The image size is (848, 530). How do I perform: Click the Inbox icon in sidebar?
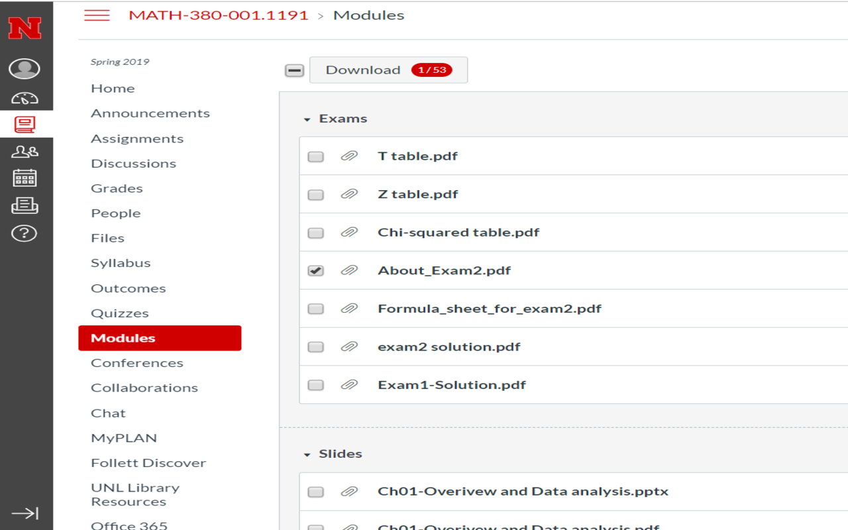pos(25,206)
